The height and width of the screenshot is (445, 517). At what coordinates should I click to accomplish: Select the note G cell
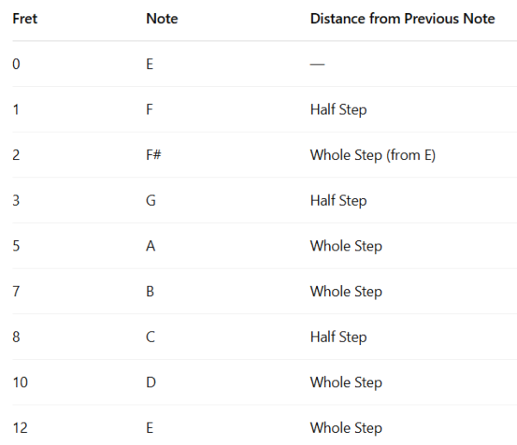pos(151,201)
